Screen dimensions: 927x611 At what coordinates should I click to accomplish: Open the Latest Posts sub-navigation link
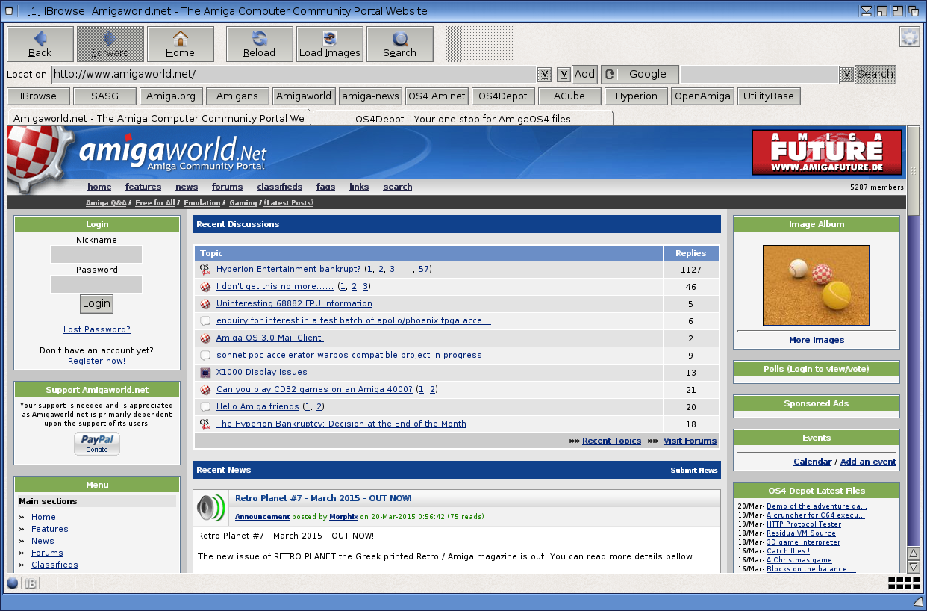[x=289, y=203]
